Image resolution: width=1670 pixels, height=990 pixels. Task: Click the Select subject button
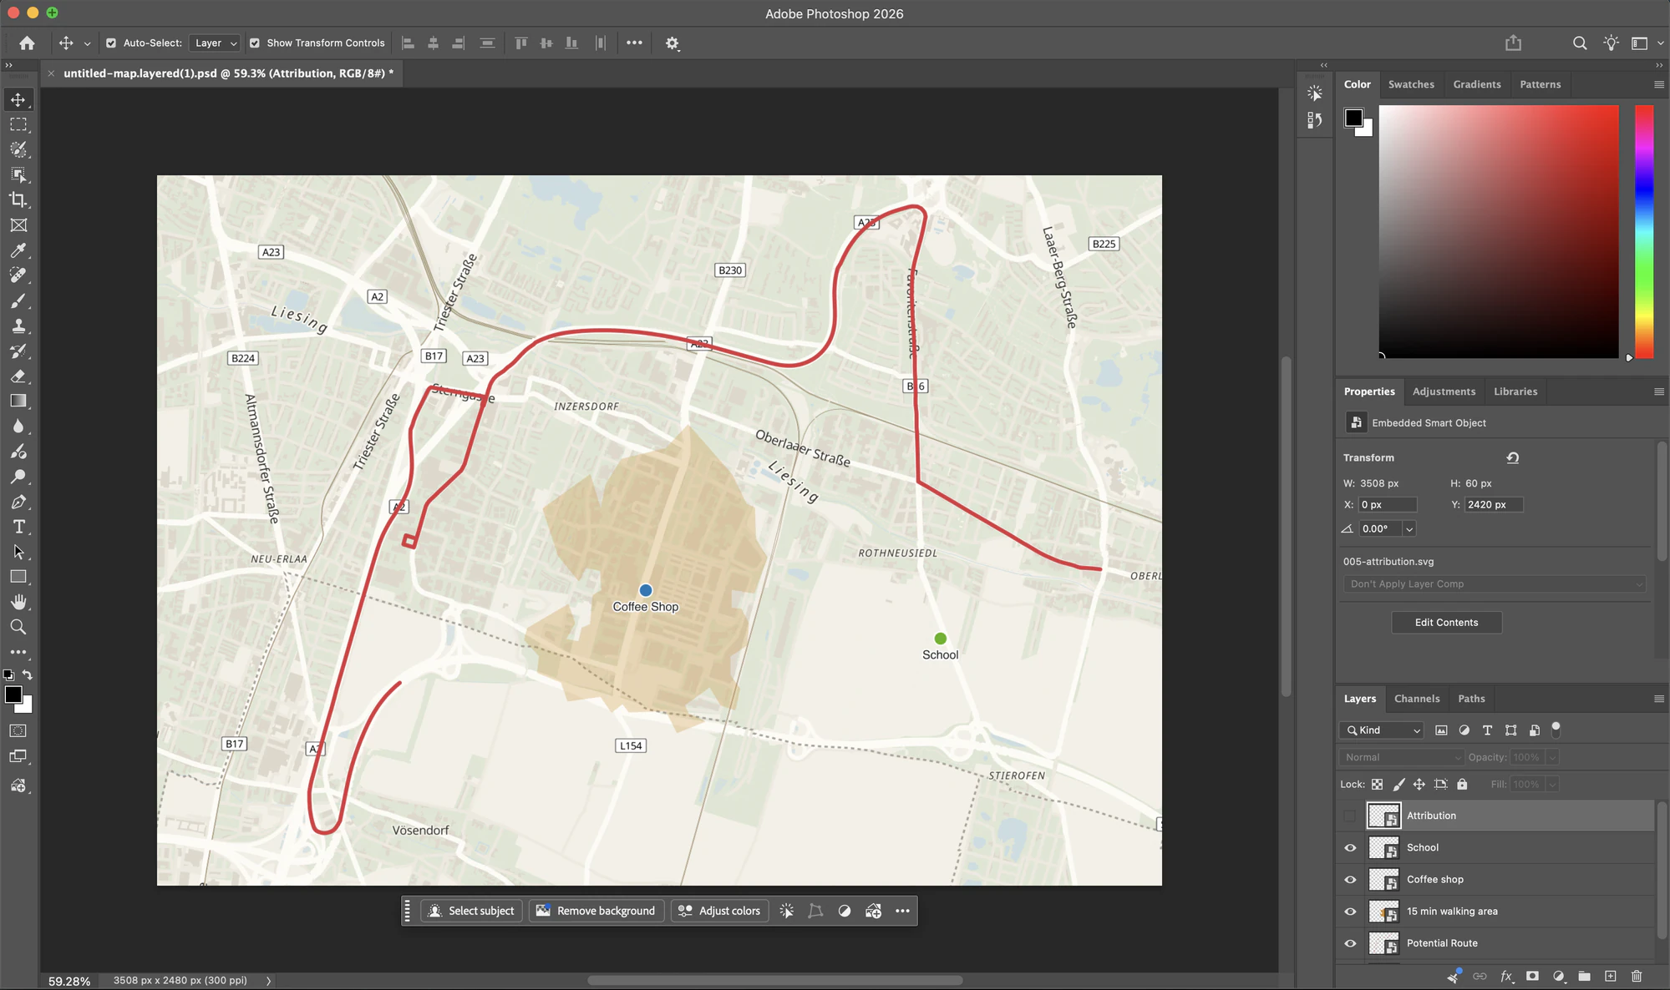coord(472,911)
